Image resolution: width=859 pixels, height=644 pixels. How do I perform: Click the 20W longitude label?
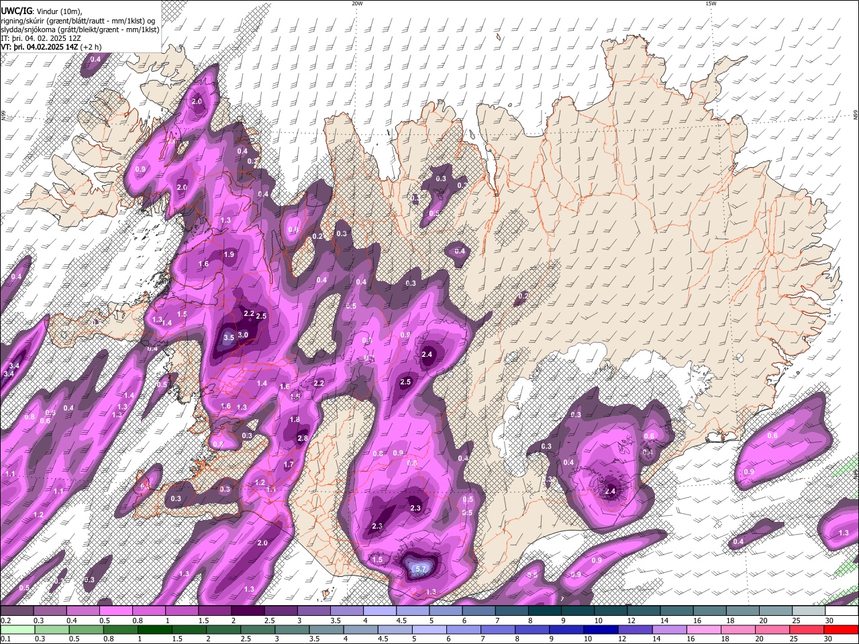click(x=357, y=3)
